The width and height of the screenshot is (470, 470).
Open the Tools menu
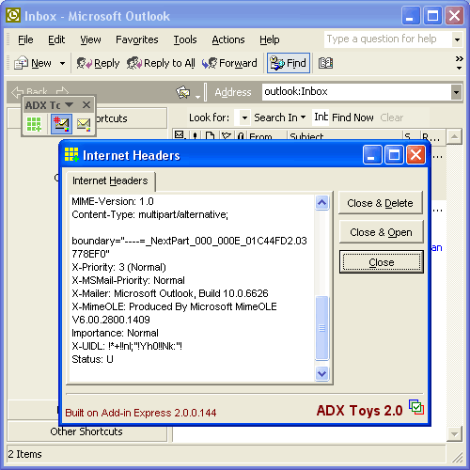185,39
